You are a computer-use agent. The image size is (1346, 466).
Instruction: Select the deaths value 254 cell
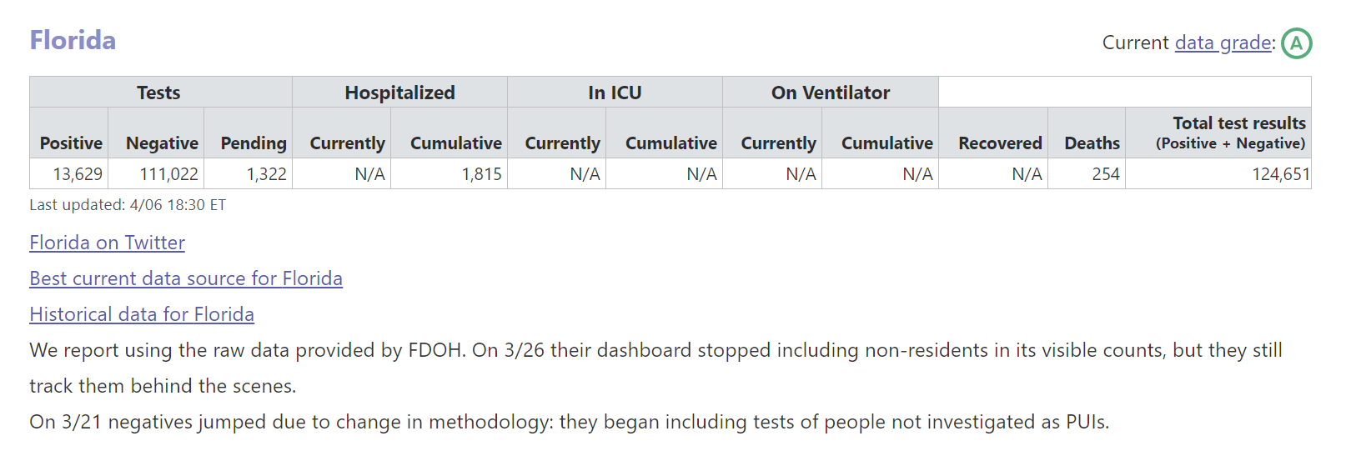click(x=1087, y=174)
